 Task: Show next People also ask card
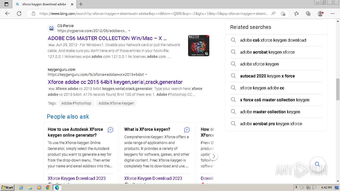[x=214, y=157]
